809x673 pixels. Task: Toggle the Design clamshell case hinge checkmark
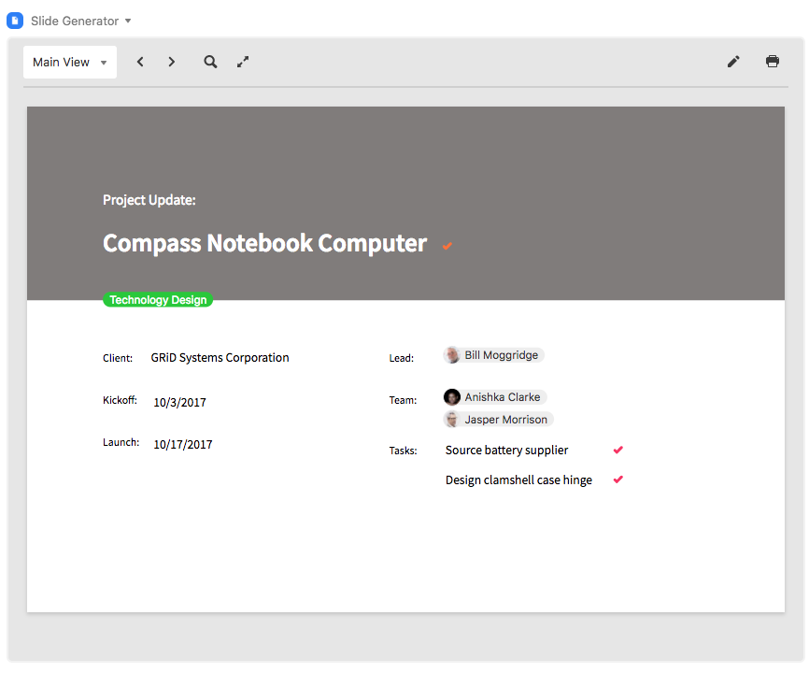618,480
